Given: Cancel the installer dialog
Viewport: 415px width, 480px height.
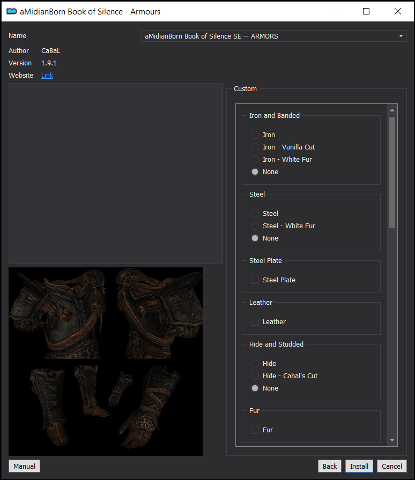Looking at the screenshot, I should point(392,466).
